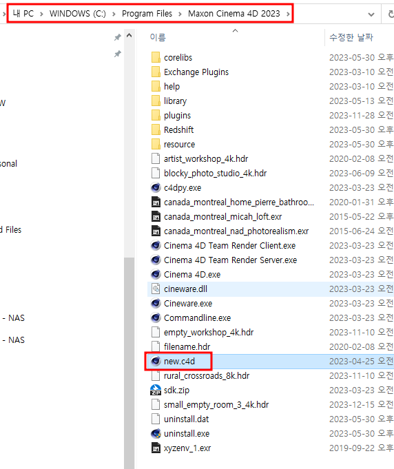Sort by the 이름 column header
The width and height of the screenshot is (394, 469).
pos(158,37)
